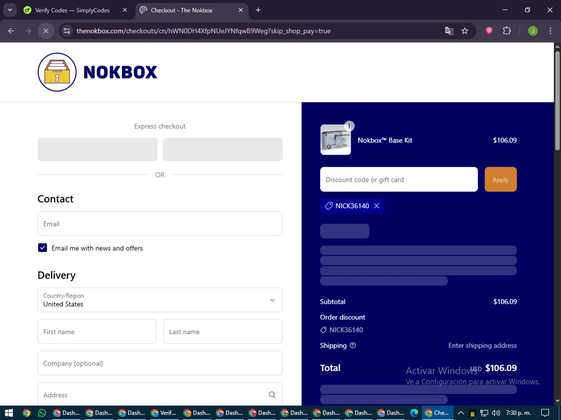Open the Chrome three-dot menu

click(x=550, y=31)
